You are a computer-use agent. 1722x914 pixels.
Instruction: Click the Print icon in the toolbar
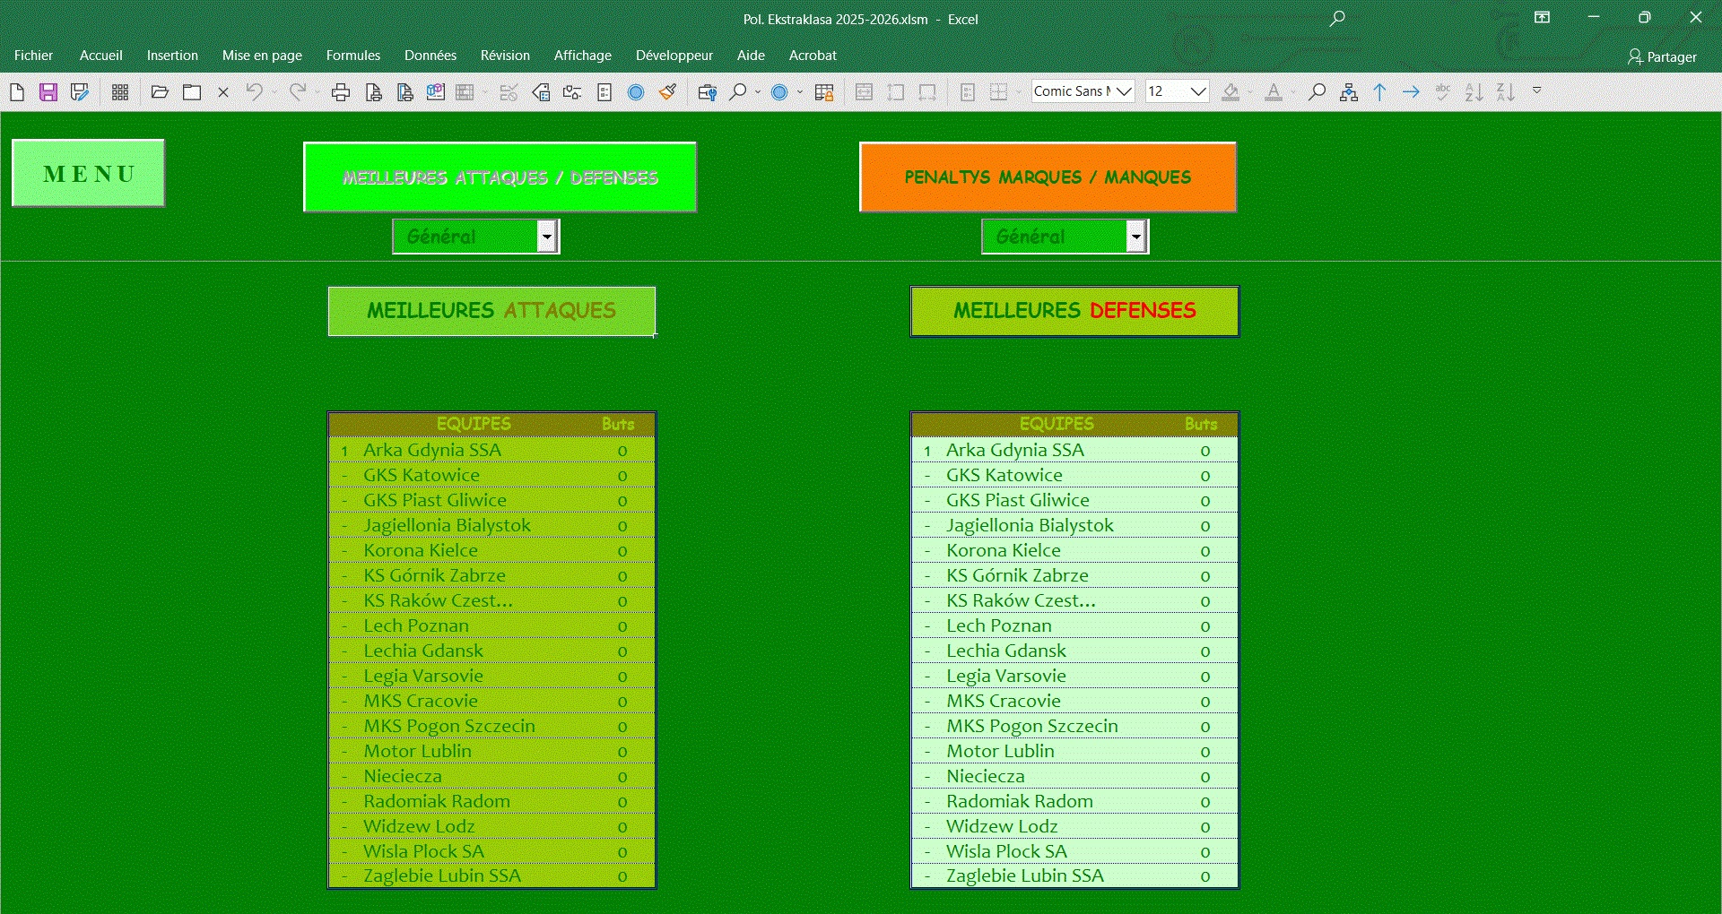pos(341,92)
